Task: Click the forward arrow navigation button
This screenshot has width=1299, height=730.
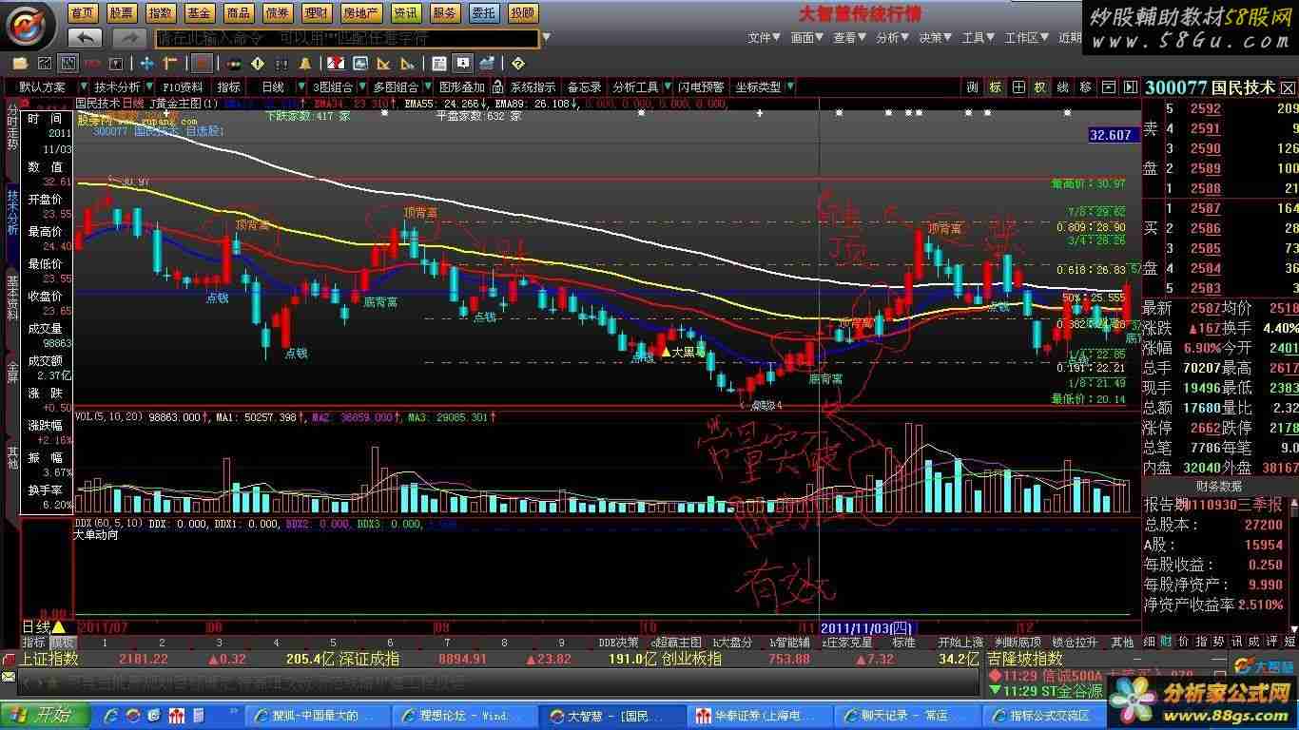Action: [129, 38]
